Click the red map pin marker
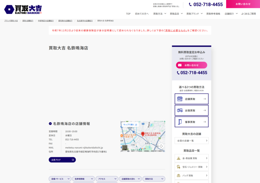Image resolution: width=260 pixels, height=183 pixels. [x=143, y=134]
